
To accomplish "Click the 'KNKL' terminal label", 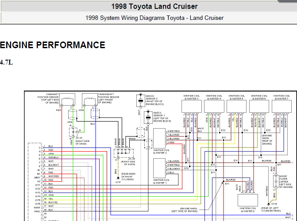I will pos(37,212).
